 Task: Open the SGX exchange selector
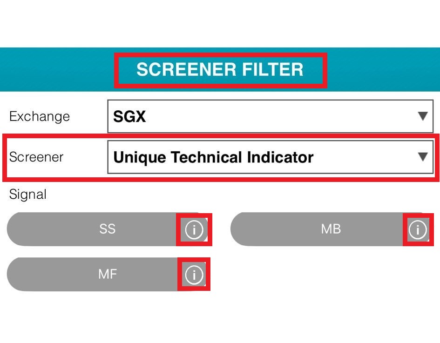point(270,116)
